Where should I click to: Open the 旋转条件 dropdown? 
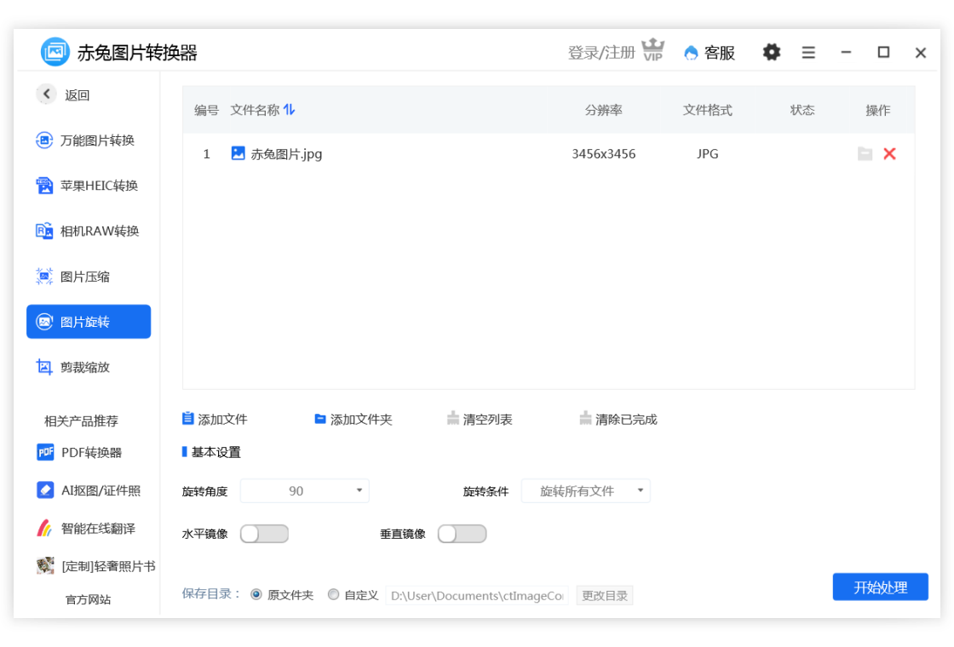click(x=586, y=490)
